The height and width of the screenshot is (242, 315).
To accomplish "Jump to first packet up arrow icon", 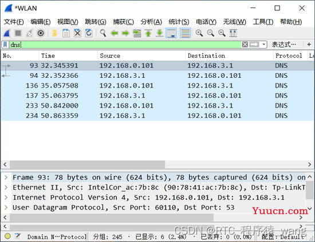I will pos(148,33).
